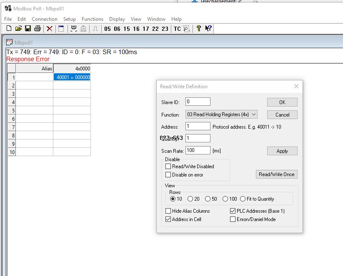Click the Apply button

pos(282,151)
